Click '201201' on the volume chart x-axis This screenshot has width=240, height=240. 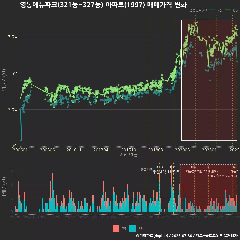click(83, 217)
